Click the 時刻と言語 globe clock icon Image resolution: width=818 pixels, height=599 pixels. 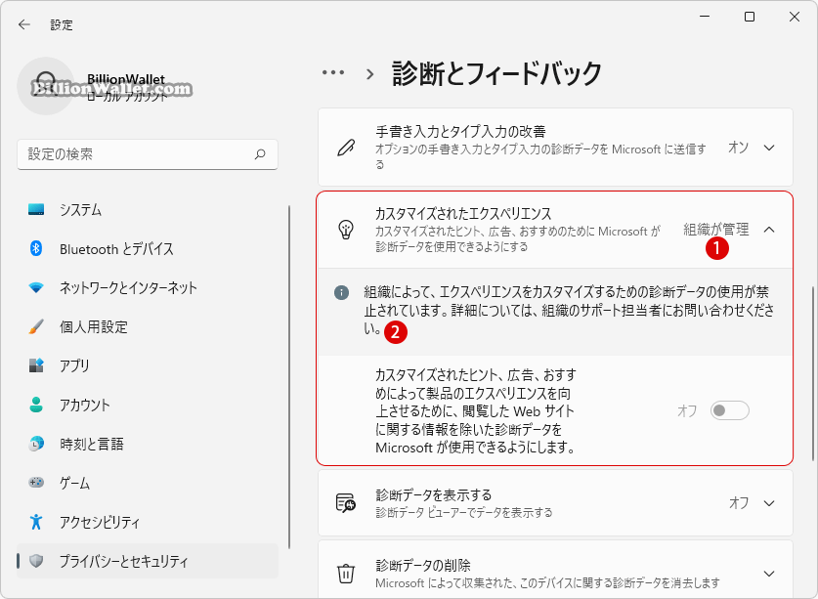click(x=36, y=444)
